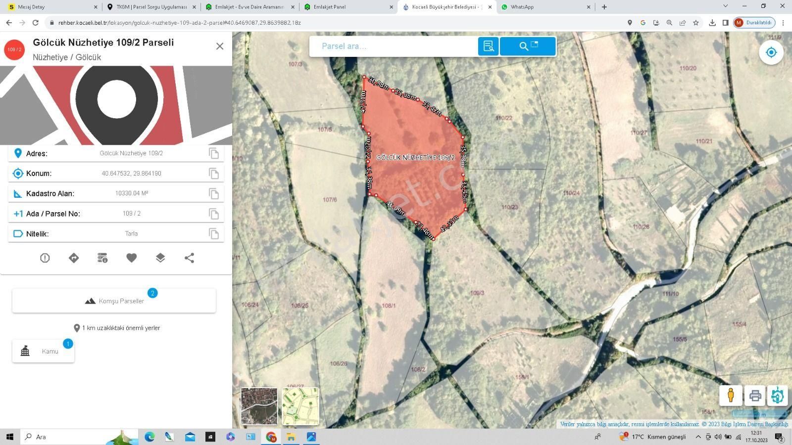Open a new browser tab
792x445 pixels.
click(604, 7)
